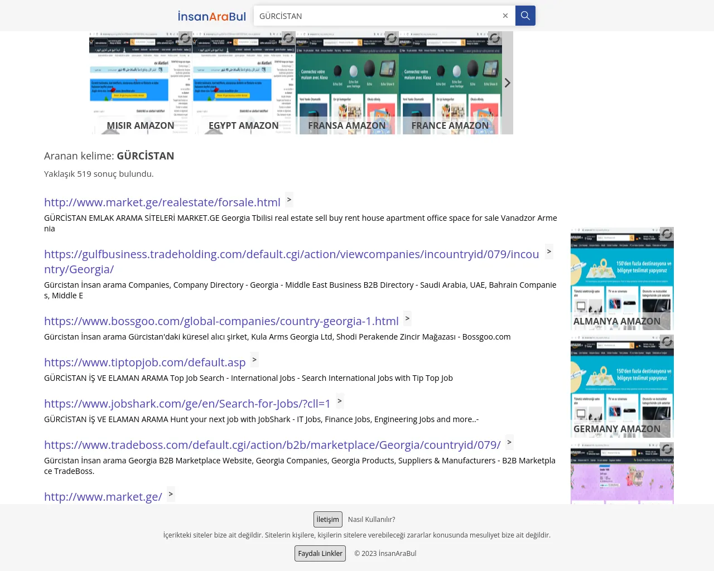Refresh the ALMANYA AMAZON thumbnail

tap(667, 234)
